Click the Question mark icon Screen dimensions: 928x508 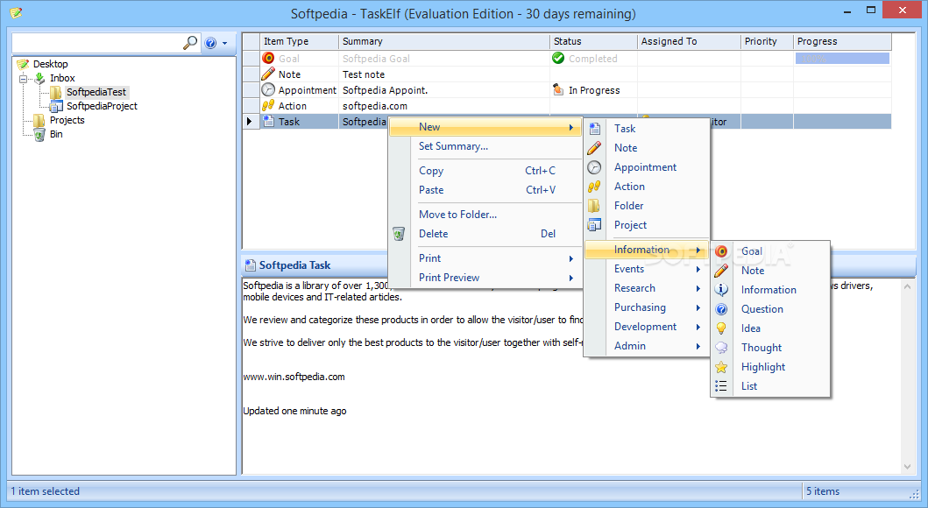point(721,308)
